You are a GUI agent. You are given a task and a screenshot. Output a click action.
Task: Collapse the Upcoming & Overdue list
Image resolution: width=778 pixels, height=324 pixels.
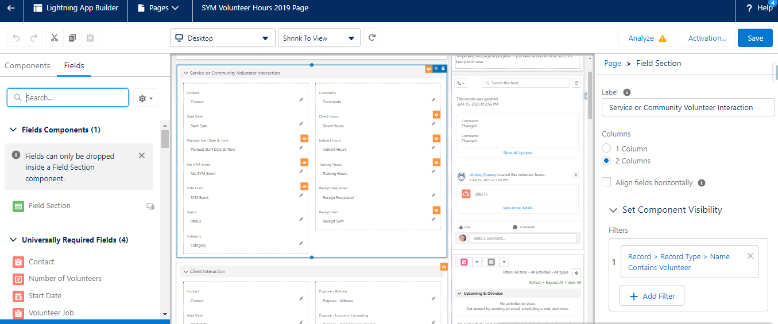point(459,293)
